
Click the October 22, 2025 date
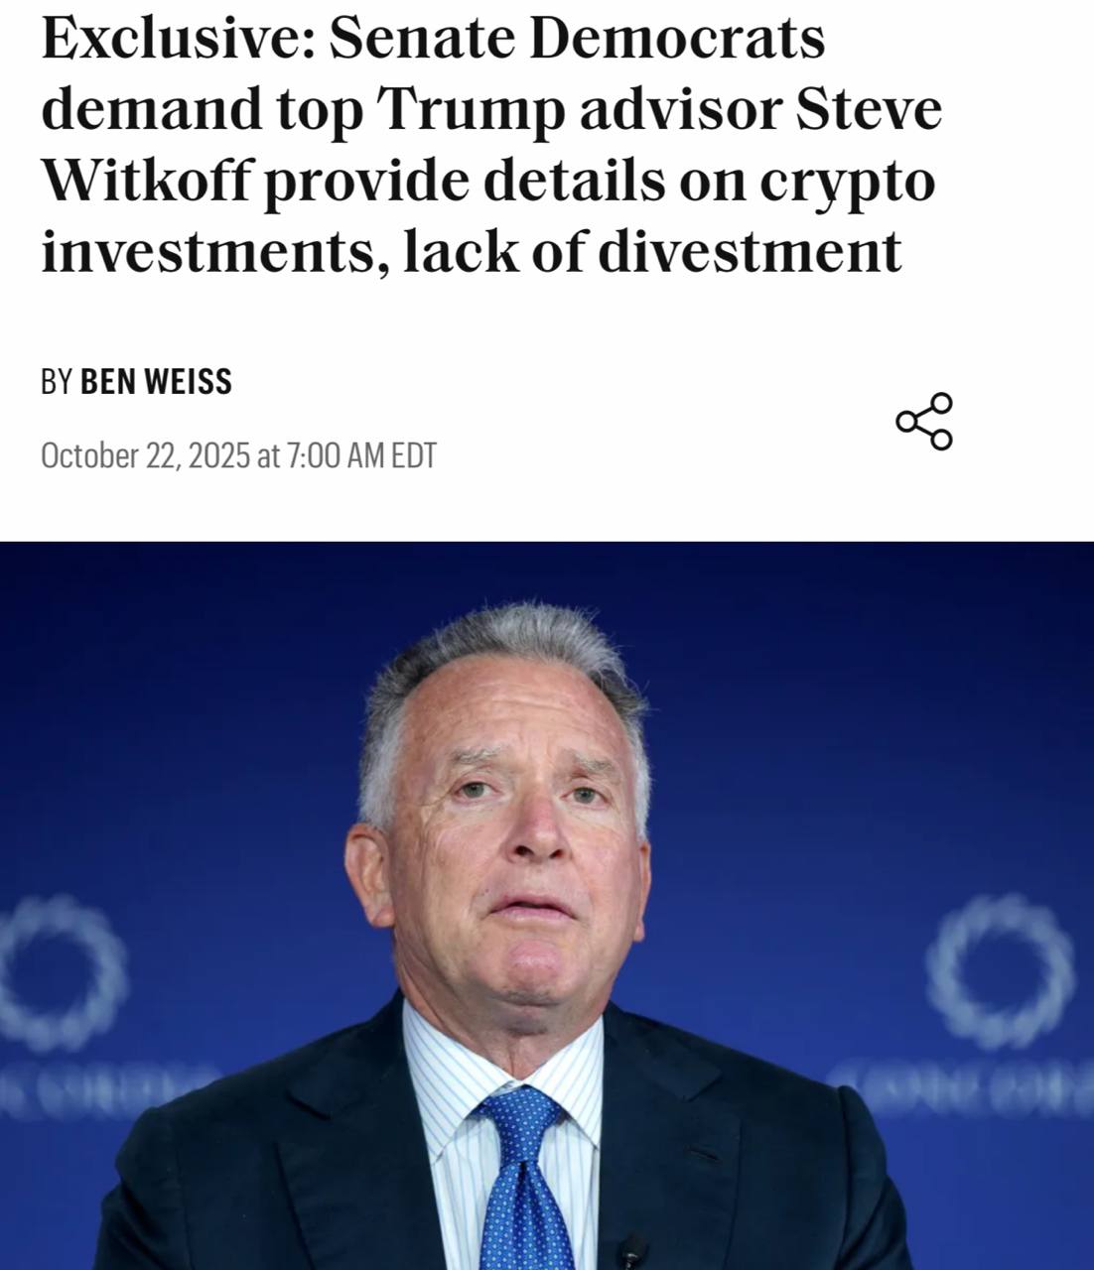coord(145,456)
